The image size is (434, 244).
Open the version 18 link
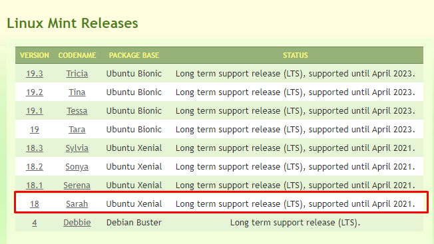35,204
